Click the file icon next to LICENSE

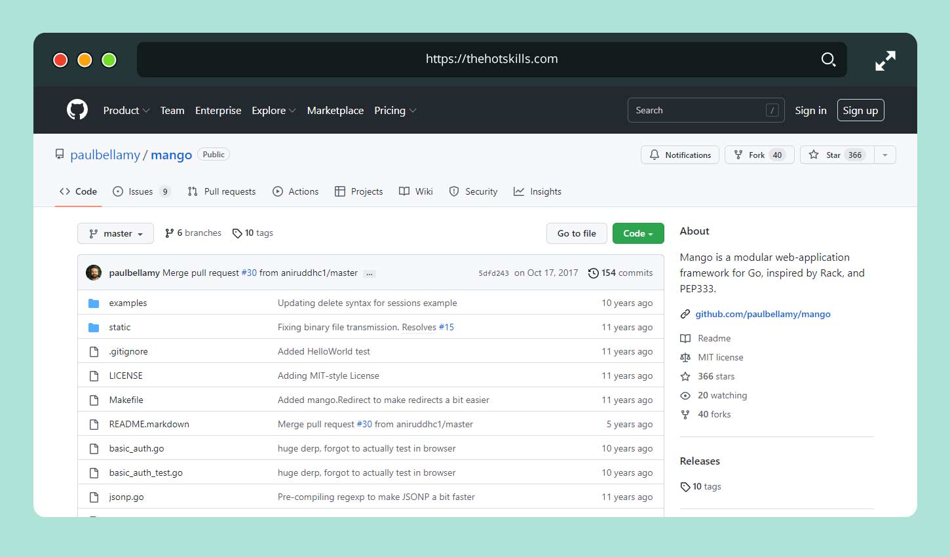(94, 375)
